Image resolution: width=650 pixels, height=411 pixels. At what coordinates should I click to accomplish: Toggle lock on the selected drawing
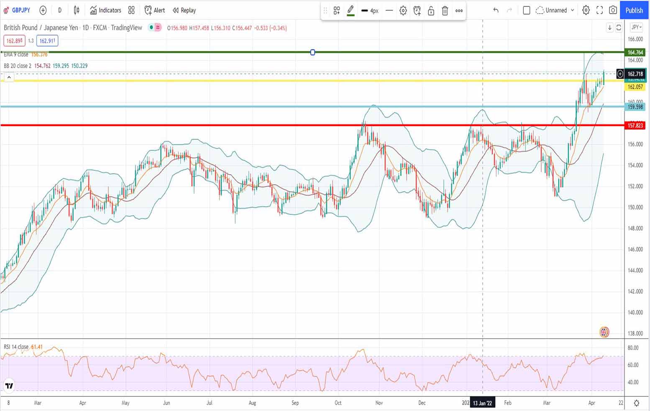pyautogui.click(x=431, y=11)
